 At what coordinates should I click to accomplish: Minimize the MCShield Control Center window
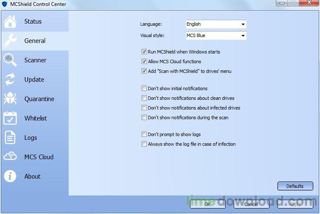click(282, 3)
